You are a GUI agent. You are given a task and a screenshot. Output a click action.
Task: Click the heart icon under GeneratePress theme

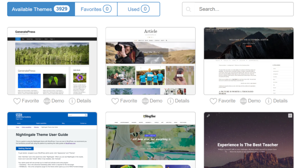point(17,101)
